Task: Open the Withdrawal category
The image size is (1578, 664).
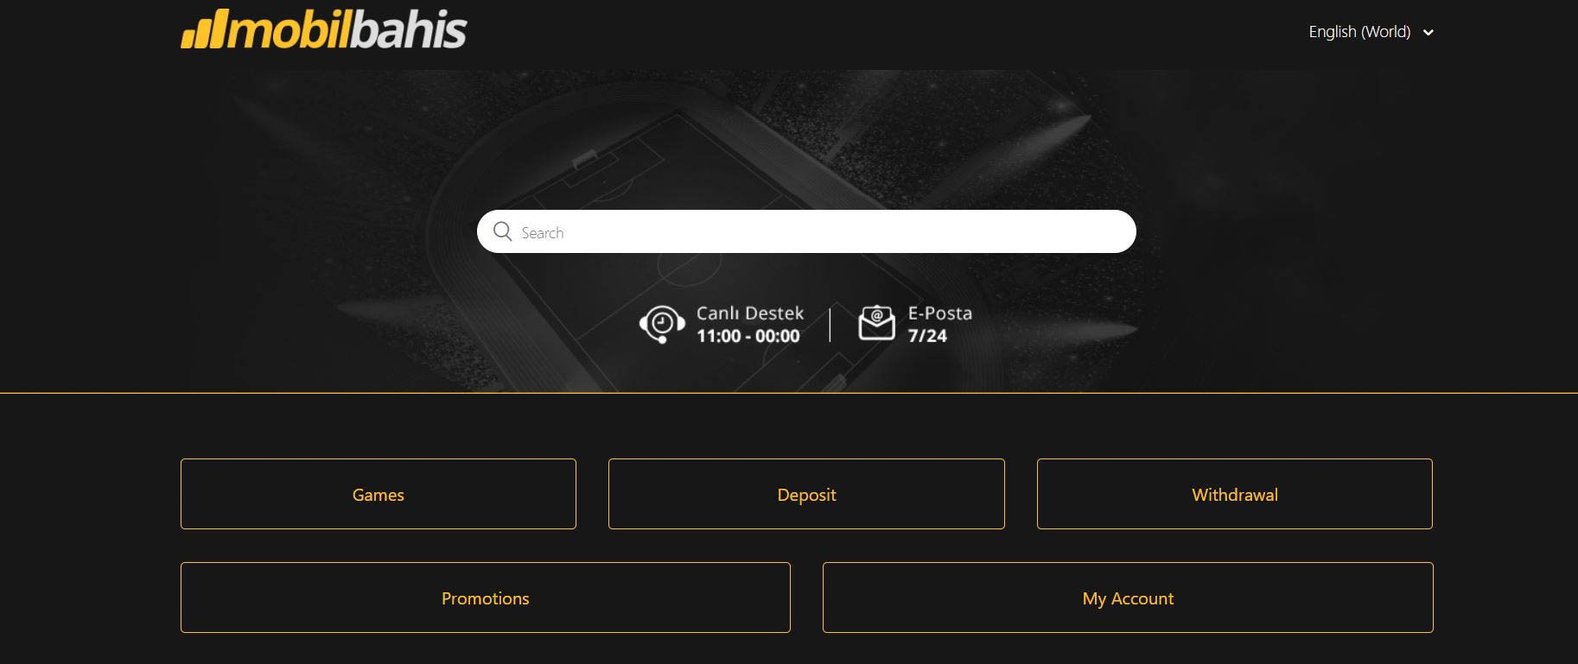Action: coord(1235,494)
